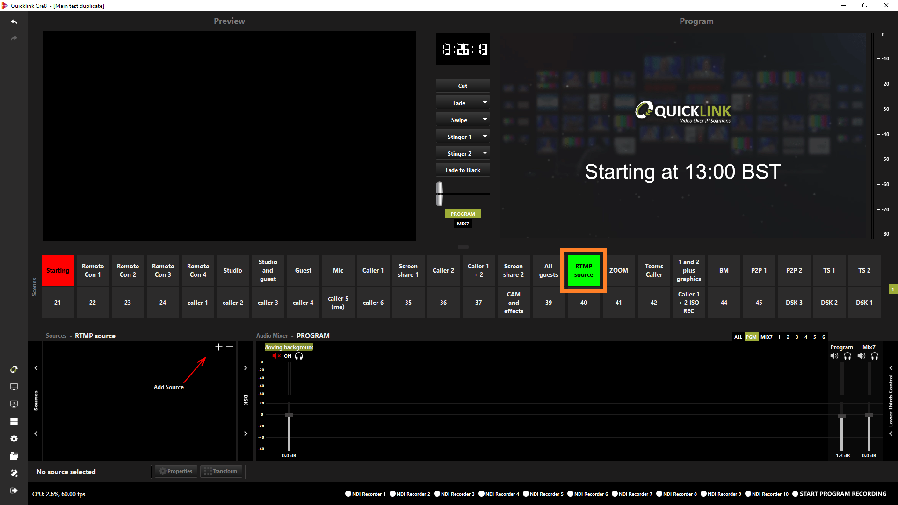Screen dimensions: 898x505
Task: Toggle NDI Recorder 1 radio button
Action: (x=348, y=494)
